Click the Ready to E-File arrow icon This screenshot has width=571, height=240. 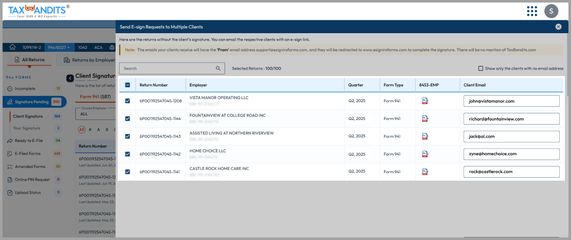point(10,140)
